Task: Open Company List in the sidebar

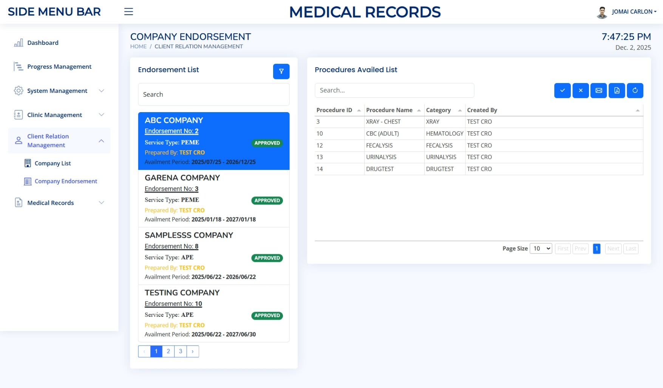Action: pyautogui.click(x=53, y=163)
